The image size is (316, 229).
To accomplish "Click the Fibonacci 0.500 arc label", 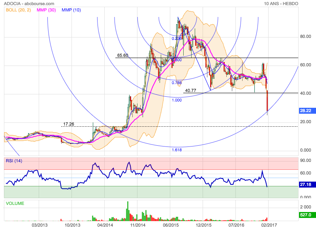I will click(177, 60).
